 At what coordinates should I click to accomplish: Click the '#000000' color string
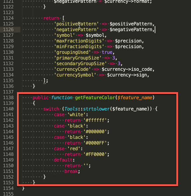point(95,132)
